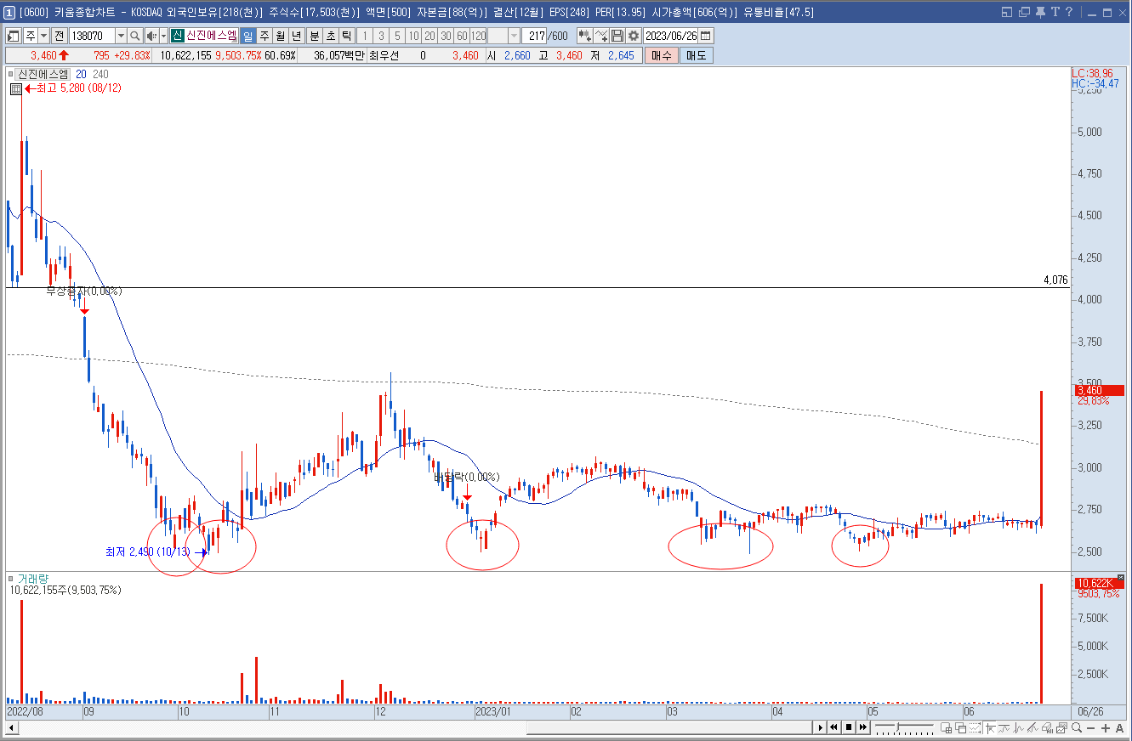The image size is (1132, 741).
Task: Click the stop button in chart playback
Action: click(849, 727)
